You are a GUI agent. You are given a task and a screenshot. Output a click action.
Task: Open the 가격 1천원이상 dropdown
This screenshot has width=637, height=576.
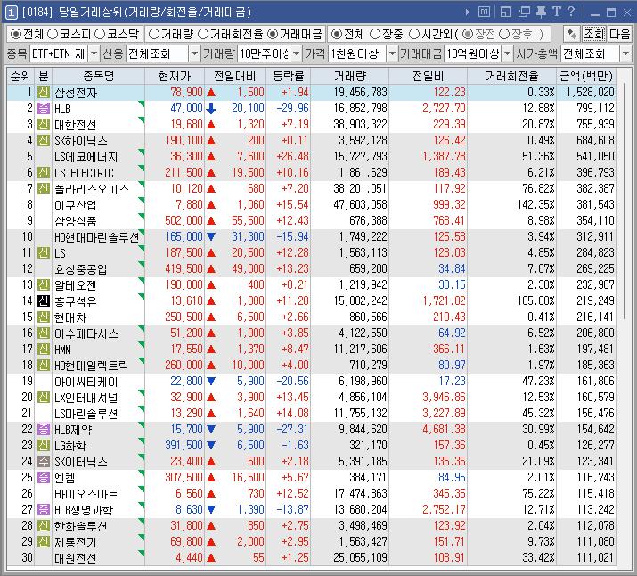coord(392,53)
